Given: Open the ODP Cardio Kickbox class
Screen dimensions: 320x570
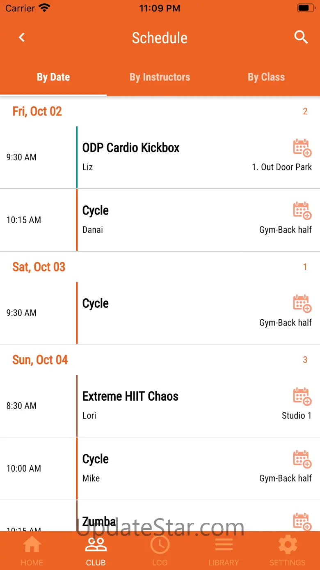Looking at the screenshot, I should click(131, 148).
